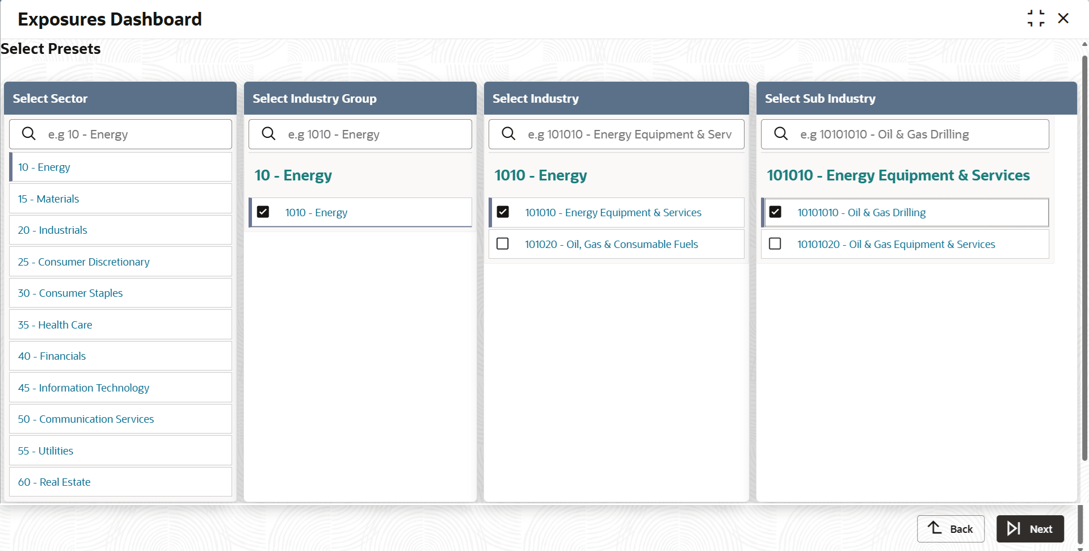1089x551 pixels.
Task: Check 101020 - Oil, Gas & Consumable Fuels
Action: [x=503, y=244]
